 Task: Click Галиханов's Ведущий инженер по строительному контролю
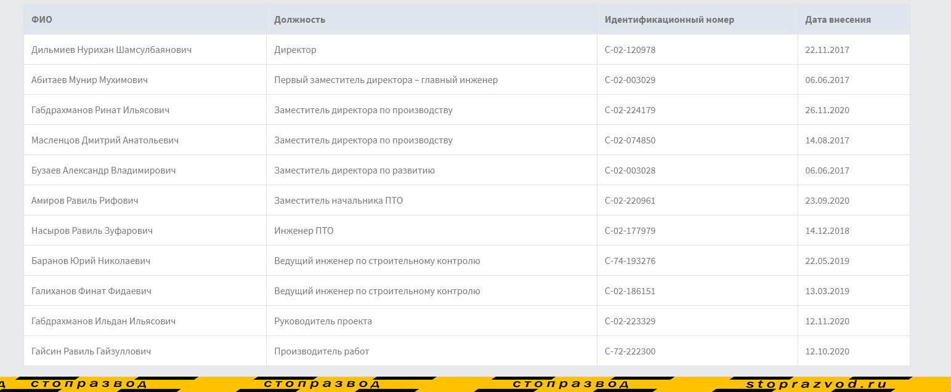377,291
